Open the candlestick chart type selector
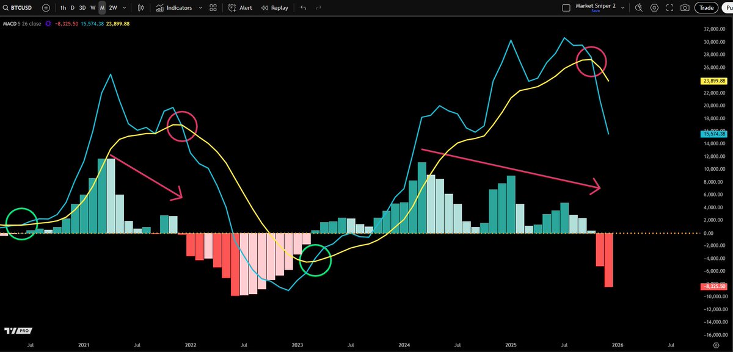 (x=141, y=8)
